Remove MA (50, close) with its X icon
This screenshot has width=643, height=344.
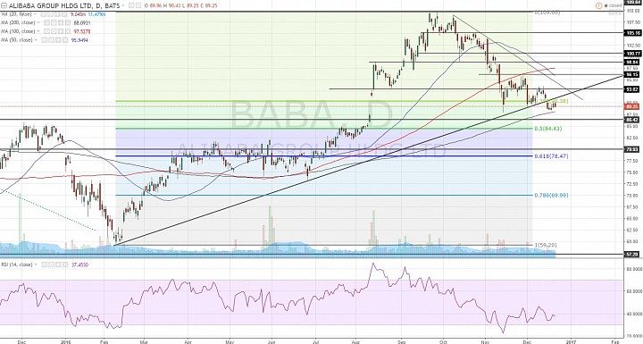point(65,40)
